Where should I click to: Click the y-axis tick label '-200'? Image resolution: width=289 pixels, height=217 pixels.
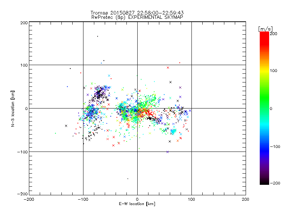[x=22, y=194]
